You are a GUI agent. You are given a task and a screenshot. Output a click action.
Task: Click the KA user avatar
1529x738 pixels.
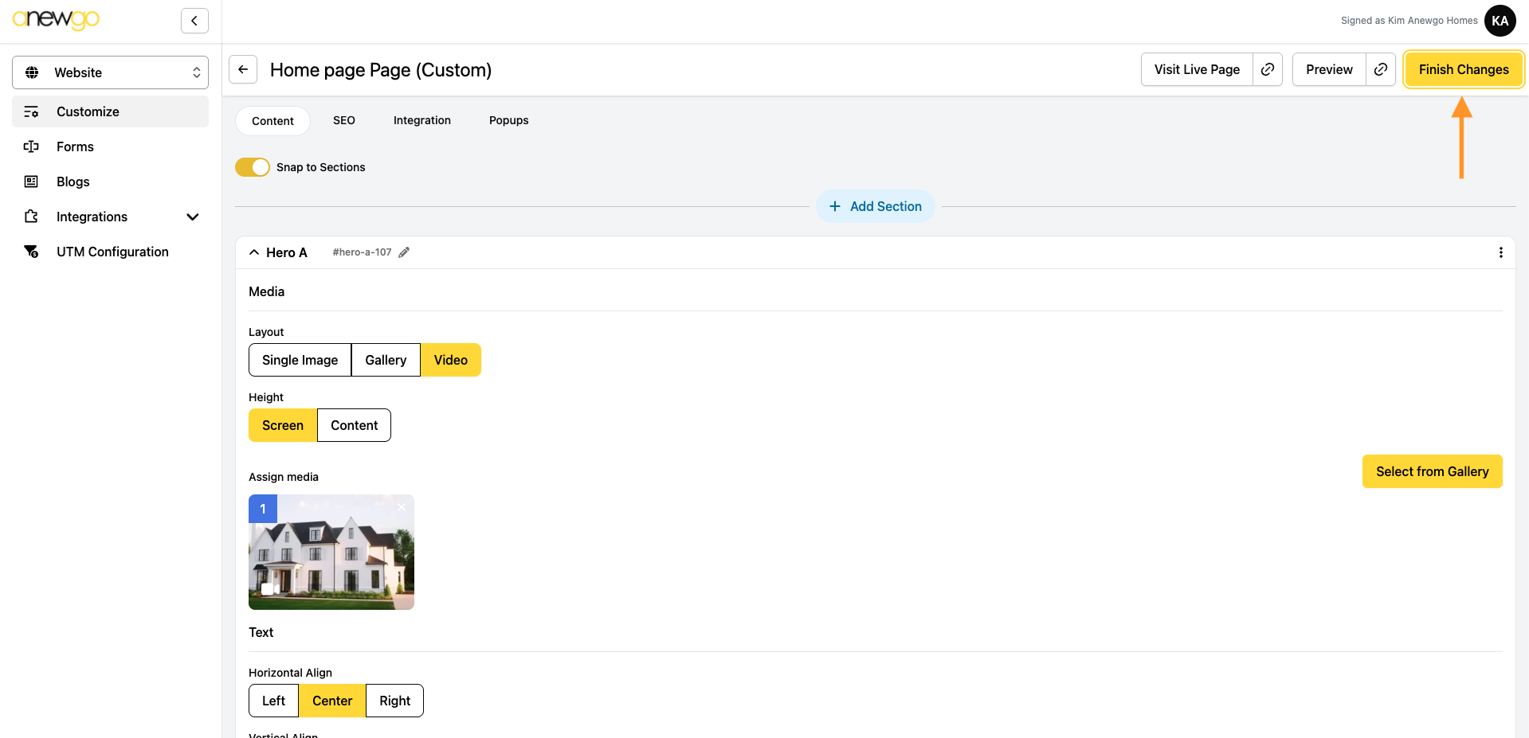(1500, 21)
